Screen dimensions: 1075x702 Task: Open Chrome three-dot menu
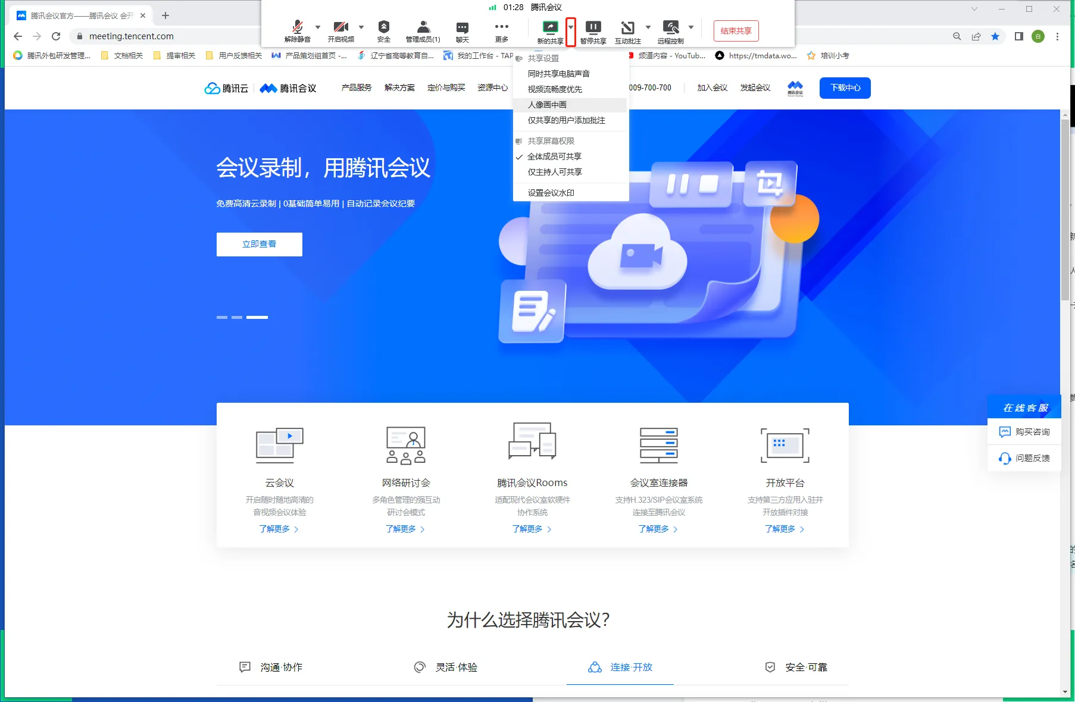coord(1057,36)
